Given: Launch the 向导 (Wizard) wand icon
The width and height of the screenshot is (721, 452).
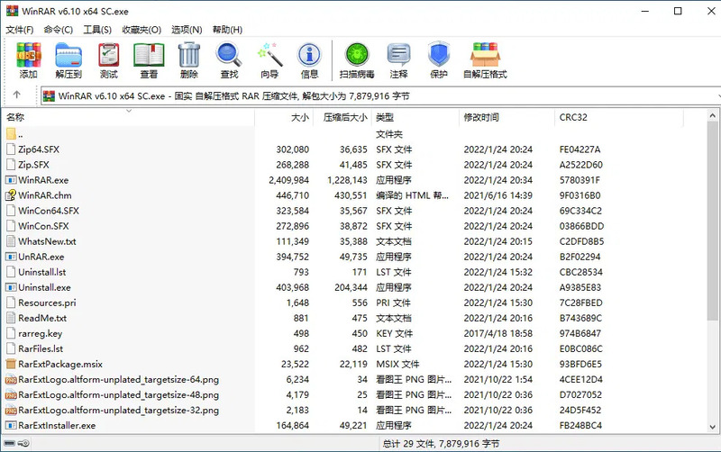Looking at the screenshot, I should click(269, 55).
